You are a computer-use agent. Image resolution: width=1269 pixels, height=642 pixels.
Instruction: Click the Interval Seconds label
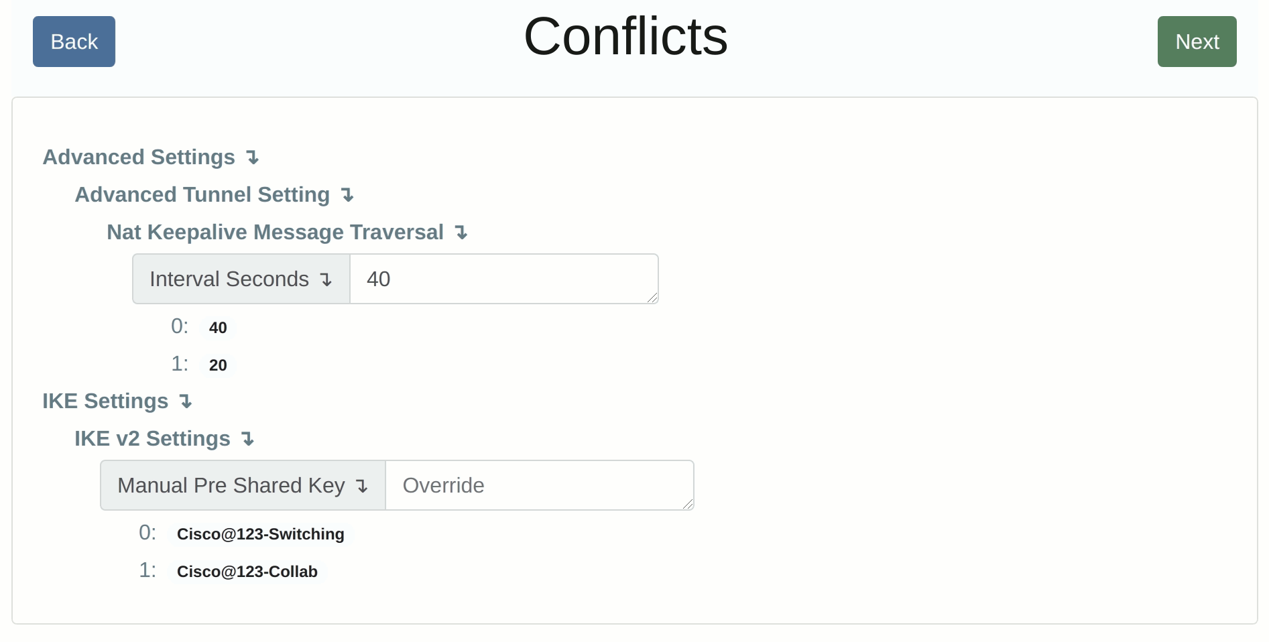coord(229,279)
